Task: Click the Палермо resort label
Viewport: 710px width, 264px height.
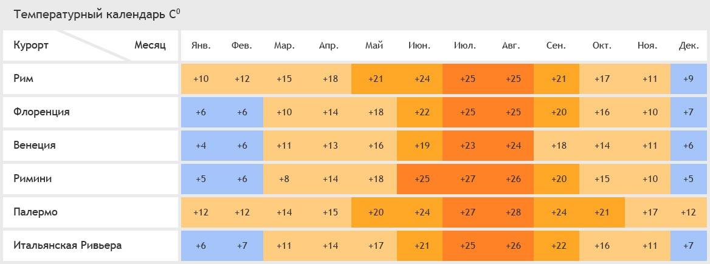Action: (x=35, y=212)
